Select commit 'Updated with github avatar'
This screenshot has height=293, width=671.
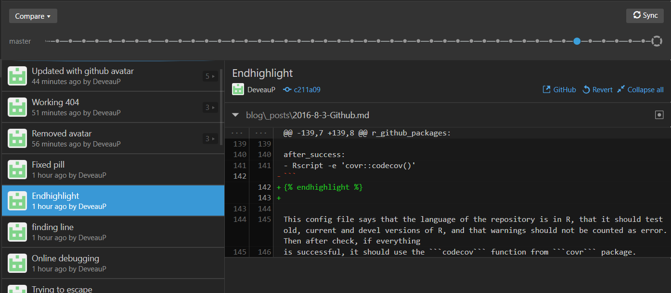click(x=113, y=76)
